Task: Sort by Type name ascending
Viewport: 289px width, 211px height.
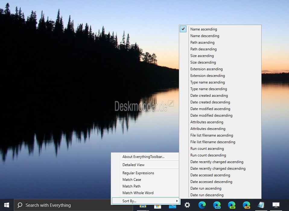Action: coord(220,82)
